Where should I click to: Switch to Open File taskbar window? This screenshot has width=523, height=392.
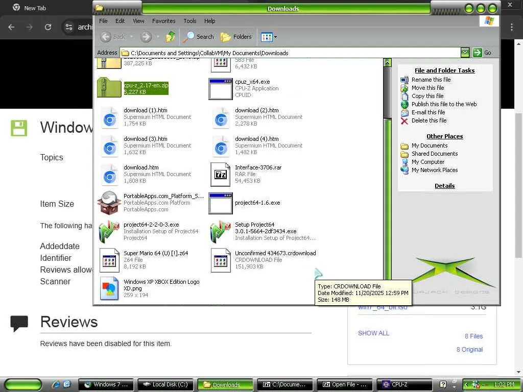345,384
